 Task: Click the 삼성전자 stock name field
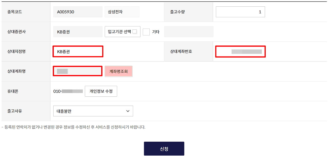122,12
